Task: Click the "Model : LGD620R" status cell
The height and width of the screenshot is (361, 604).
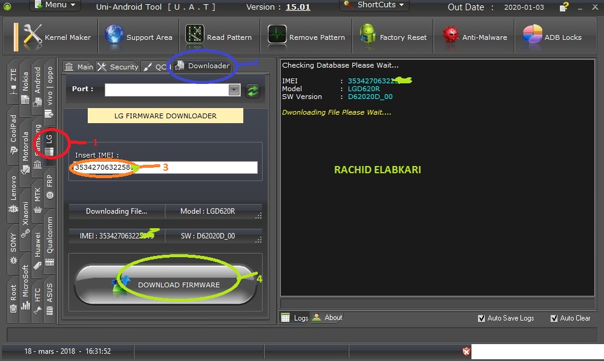Action: [x=214, y=211]
